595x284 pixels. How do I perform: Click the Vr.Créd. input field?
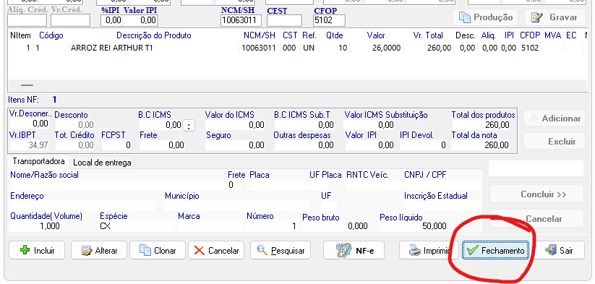[71, 20]
